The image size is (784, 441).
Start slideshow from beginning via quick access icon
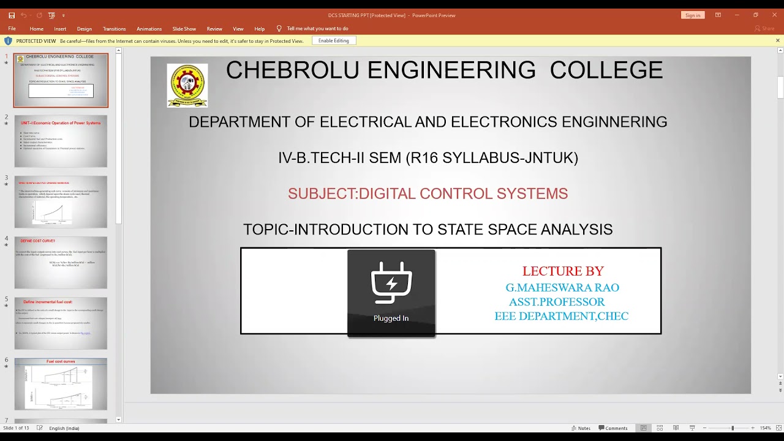click(51, 15)
